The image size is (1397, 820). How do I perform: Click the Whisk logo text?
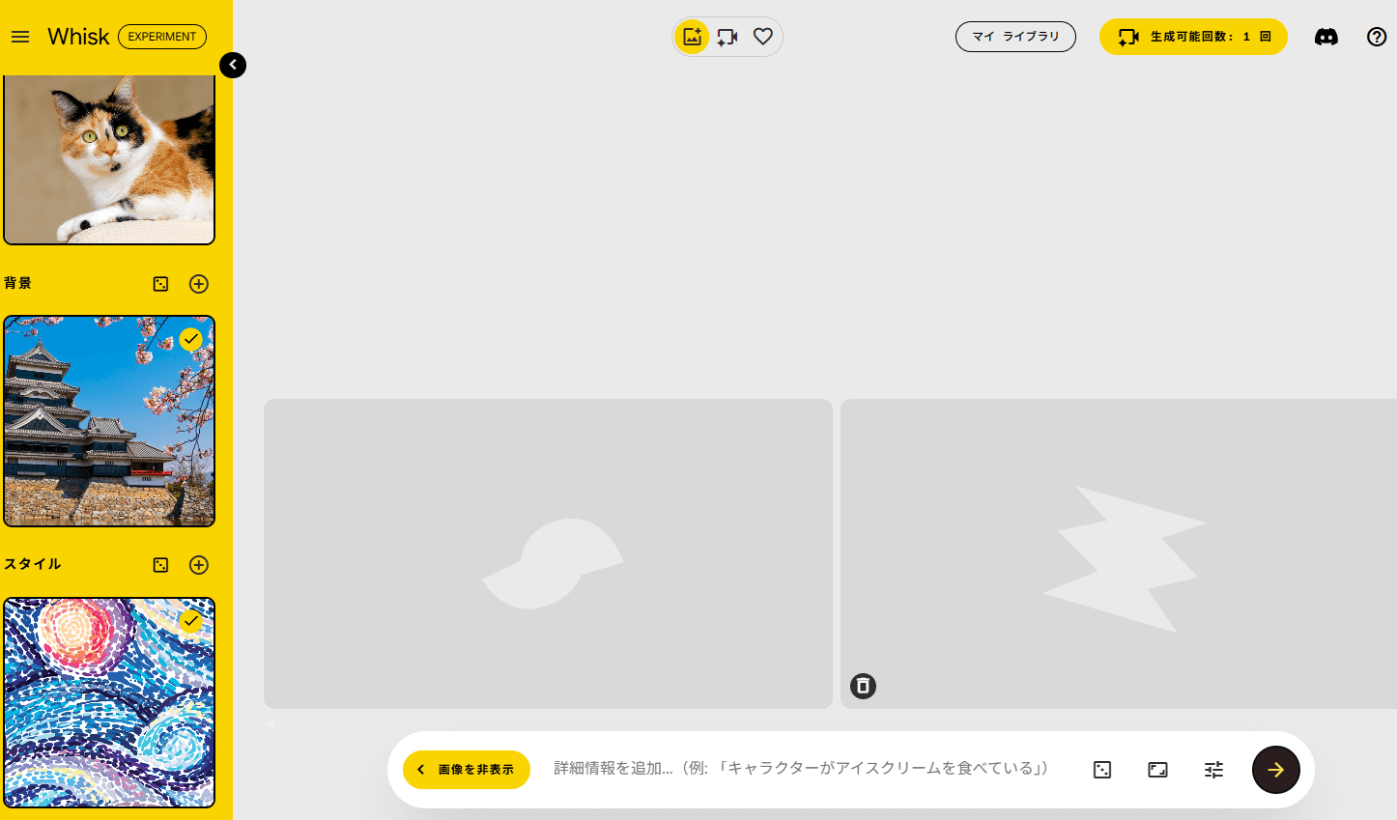(x=78, y=37)
